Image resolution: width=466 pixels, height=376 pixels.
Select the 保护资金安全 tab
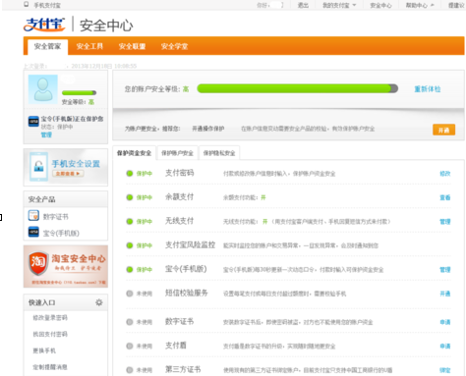(134, 153)
